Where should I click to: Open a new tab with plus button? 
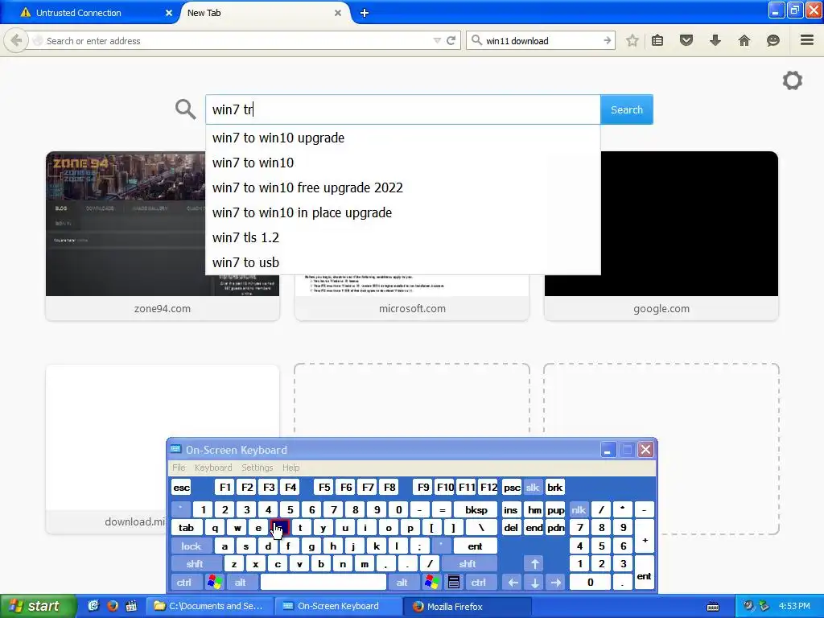point(365,13)
